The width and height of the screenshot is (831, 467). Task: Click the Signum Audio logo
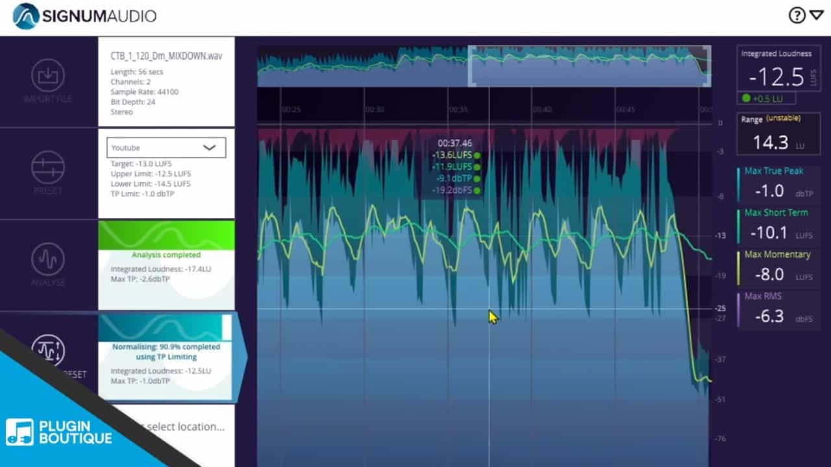pyautogui.click(x=84, y=16)
